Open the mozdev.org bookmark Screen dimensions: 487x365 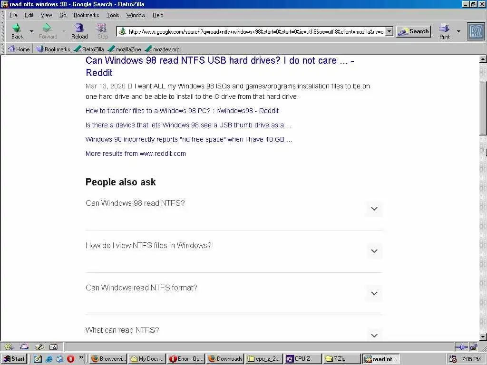163,49
